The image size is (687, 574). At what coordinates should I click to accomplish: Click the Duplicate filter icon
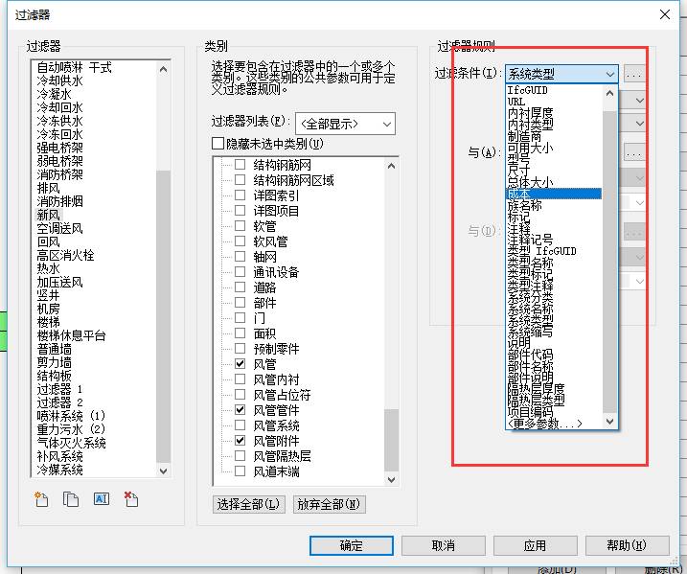(71, 499)
